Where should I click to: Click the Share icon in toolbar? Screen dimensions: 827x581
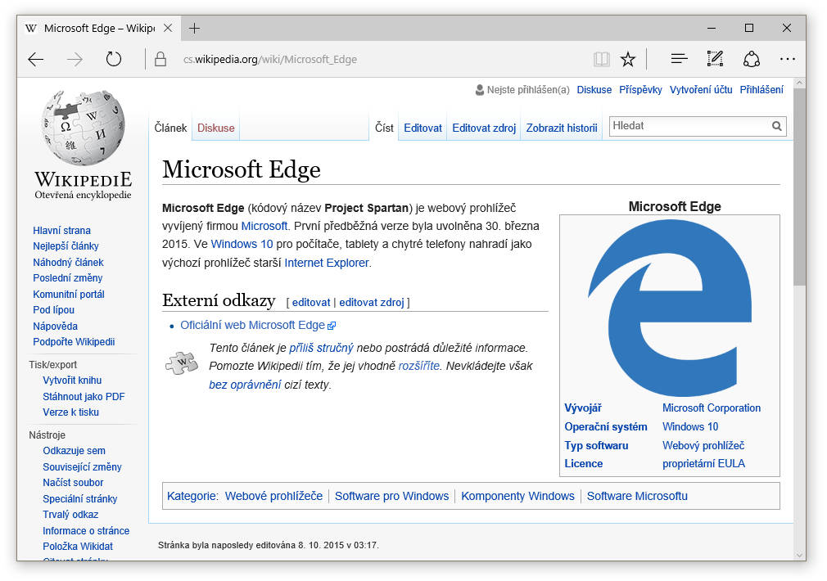[752, 59]
